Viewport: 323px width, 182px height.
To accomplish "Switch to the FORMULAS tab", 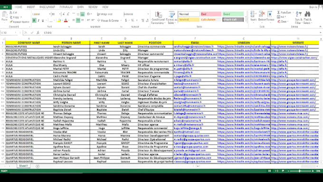I will click(x=66, y=7).
